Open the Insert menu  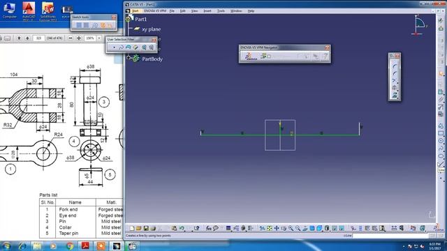tap(207, 11)
